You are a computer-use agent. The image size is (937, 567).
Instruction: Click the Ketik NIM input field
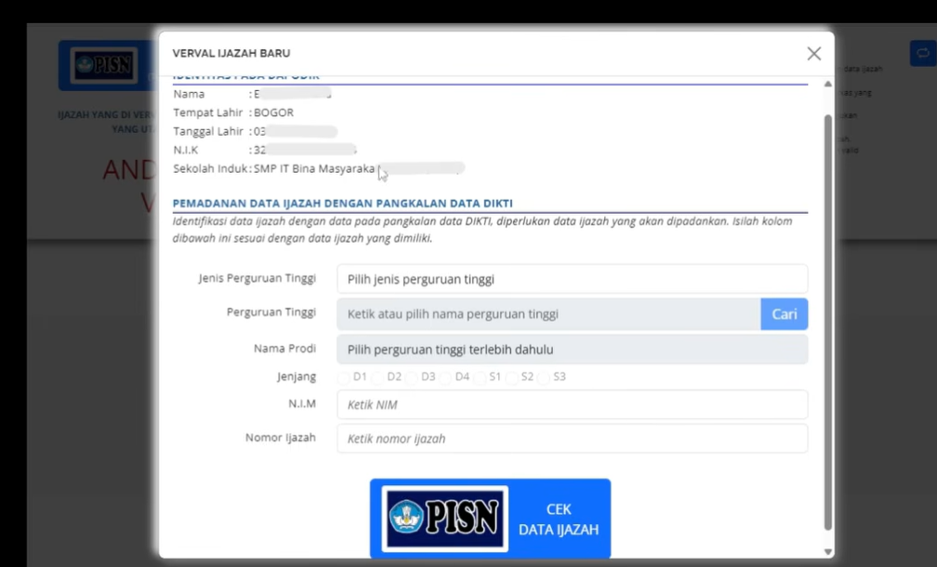click(572, 404)
